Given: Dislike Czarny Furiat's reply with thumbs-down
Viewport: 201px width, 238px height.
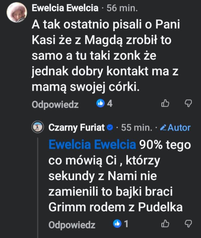Looking at the screenshot, I should tap(188, 223).
